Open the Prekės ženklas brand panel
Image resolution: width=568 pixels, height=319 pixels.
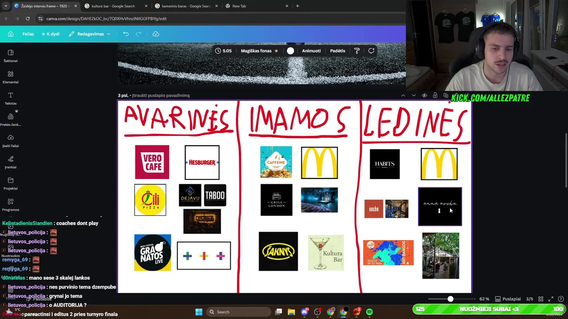click(11, 120)
